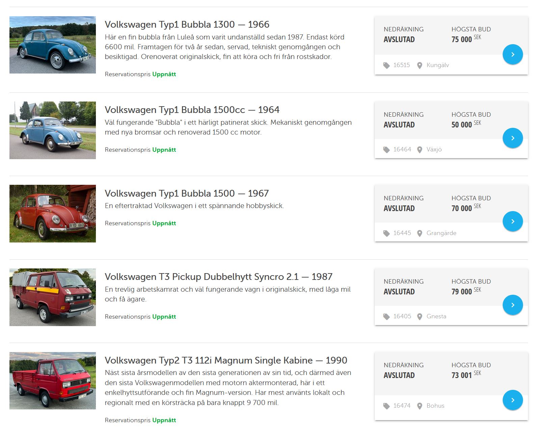Open the Volkswagen Typ1 Bubbla 1500cc — 1964 title

click(192, 110)
